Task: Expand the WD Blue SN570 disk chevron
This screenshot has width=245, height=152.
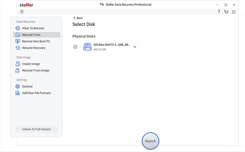Action: click(135, 47)
